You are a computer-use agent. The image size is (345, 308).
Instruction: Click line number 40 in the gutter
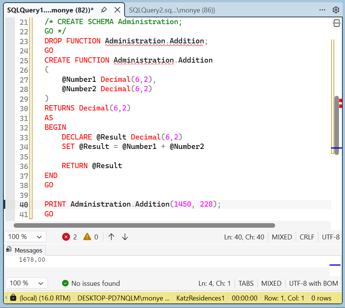[x=24, y=205]
